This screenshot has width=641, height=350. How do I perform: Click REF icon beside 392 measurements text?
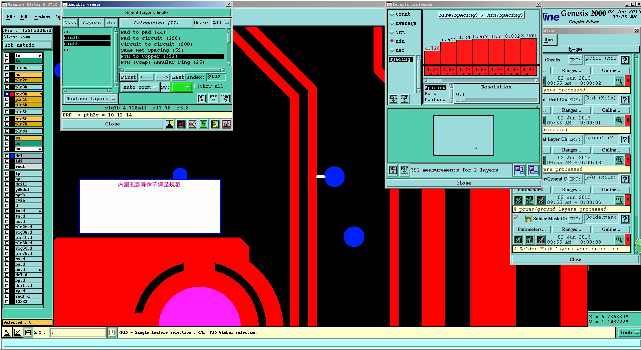click(x=404, y=170)
